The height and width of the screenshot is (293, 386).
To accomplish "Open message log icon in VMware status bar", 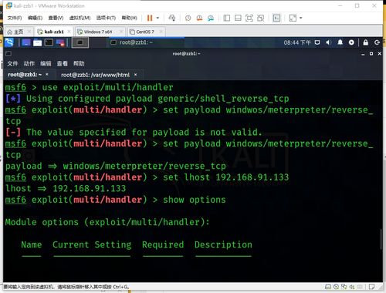I will pyautogui.click(x=371, y=287).
